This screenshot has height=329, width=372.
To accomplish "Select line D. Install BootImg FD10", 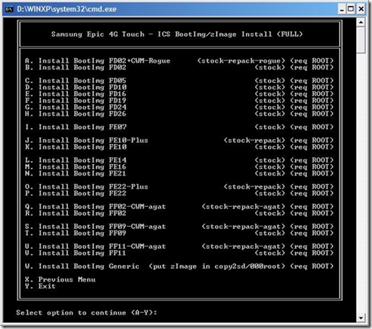I will [x=76, y=87].
